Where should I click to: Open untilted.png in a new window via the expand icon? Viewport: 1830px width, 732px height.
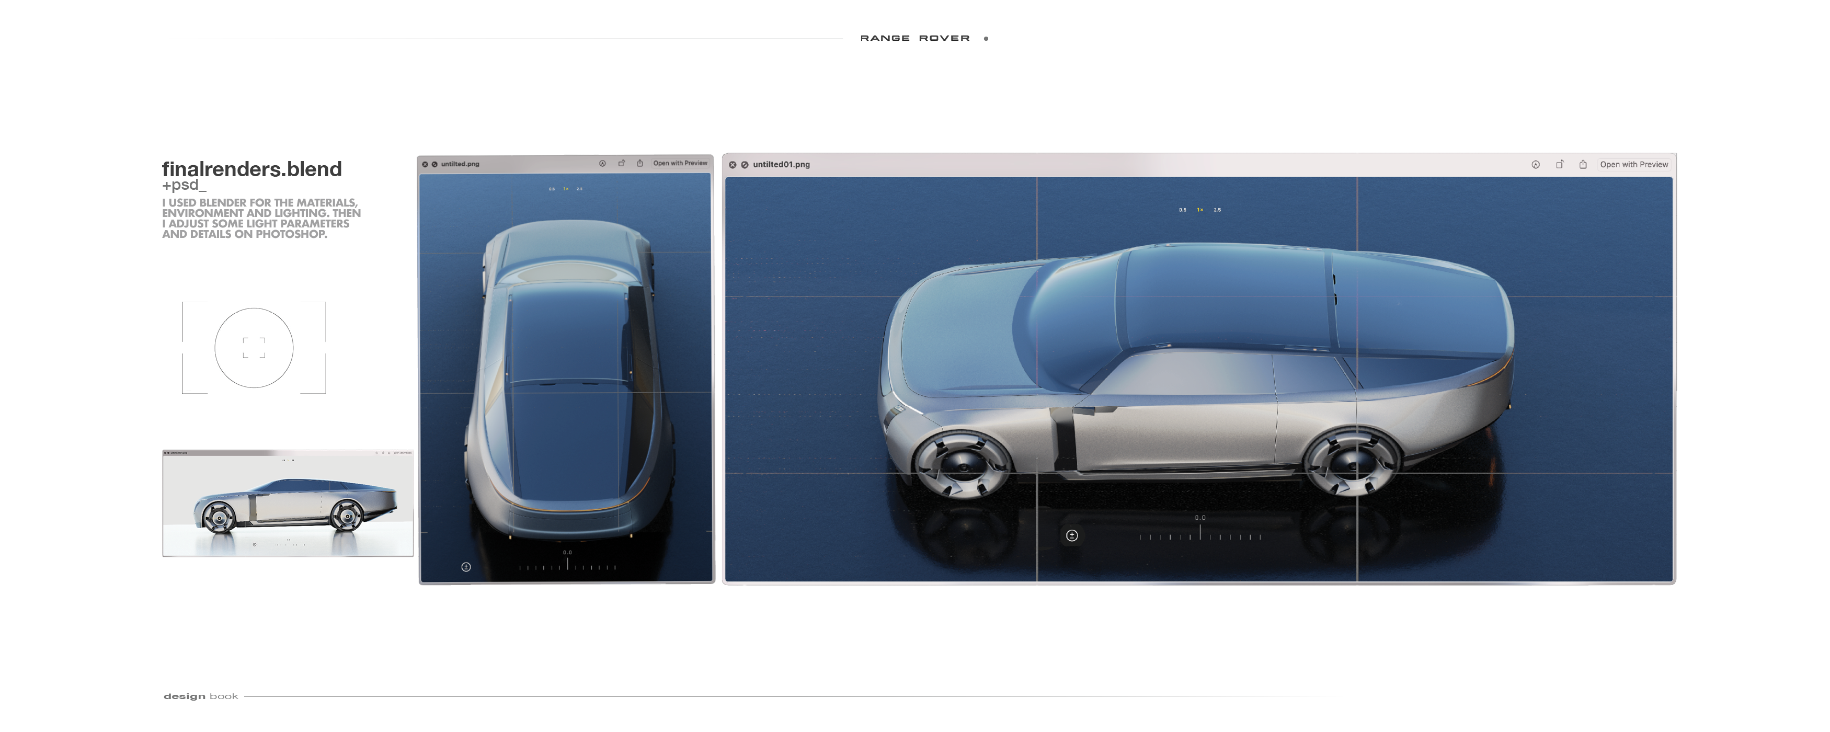(621, 164)
